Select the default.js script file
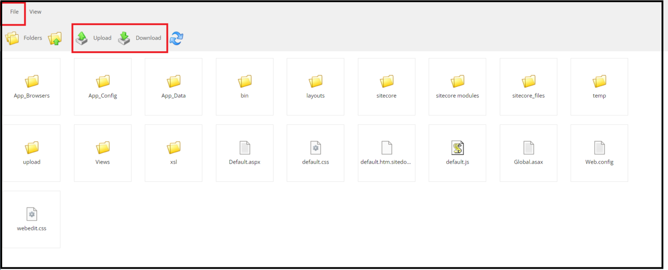The height and width of the screenshot is (270, 668). 457,148
